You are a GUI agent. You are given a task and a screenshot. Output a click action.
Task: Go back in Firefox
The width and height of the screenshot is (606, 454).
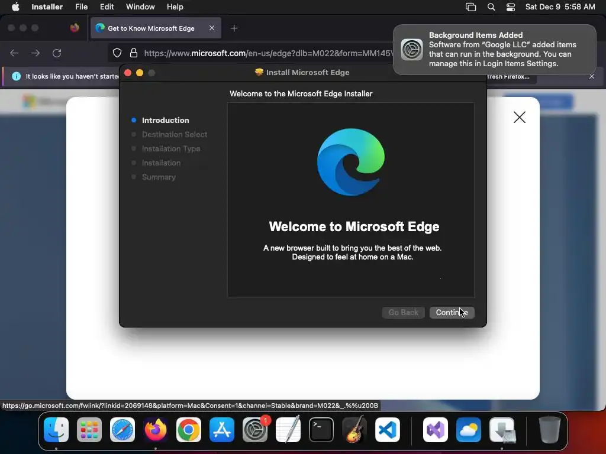[x=14, y=53]
